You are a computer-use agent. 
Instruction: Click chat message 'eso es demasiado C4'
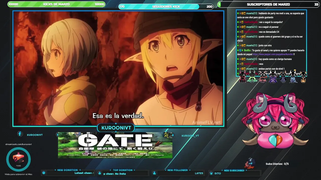(269, 32)
